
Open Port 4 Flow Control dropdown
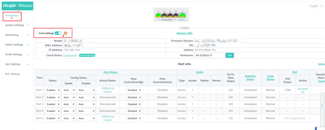(x=134, y=111)
